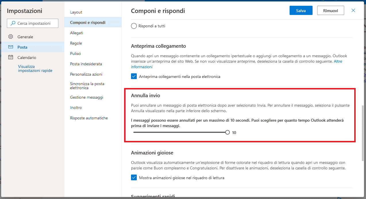Uncheck Anteprima collegamenti nella posta elettronica
The width and height of the screenshot is (366, 199).
tap(134, 76)
